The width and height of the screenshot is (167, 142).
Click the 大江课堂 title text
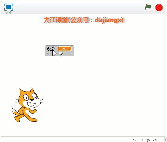pos(83,20)
